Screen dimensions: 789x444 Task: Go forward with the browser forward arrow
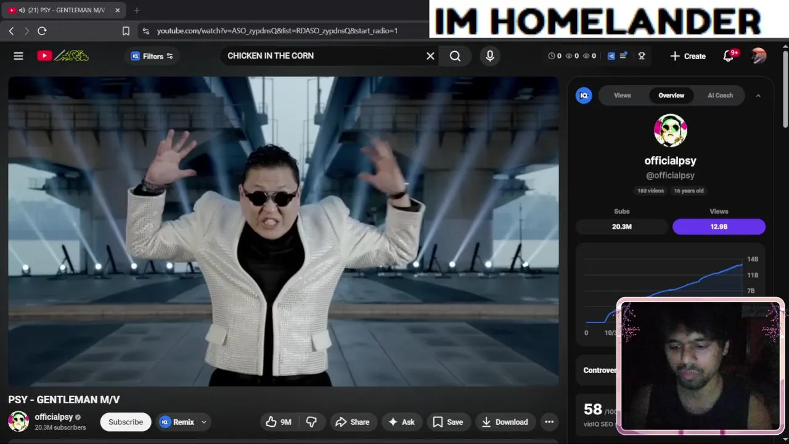click(x=27, y=31)
